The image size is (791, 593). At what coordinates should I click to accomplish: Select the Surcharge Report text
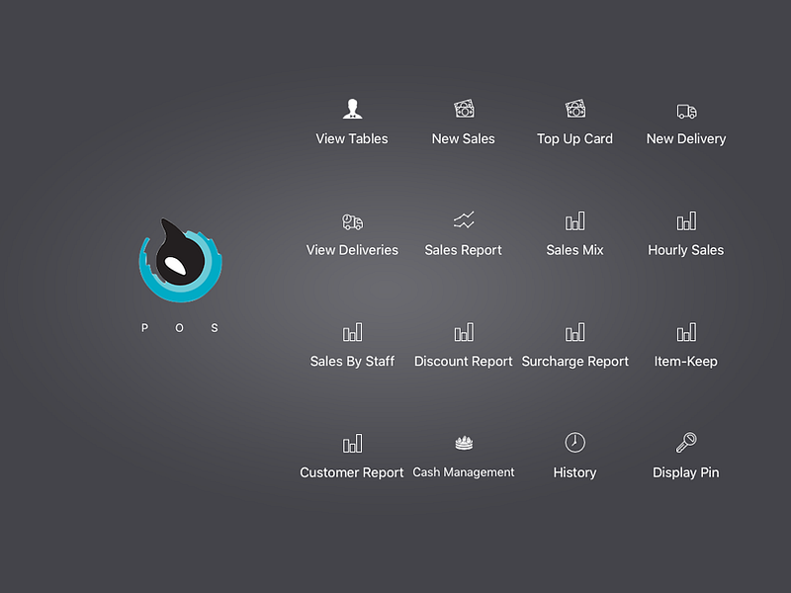tap(575, 362)
